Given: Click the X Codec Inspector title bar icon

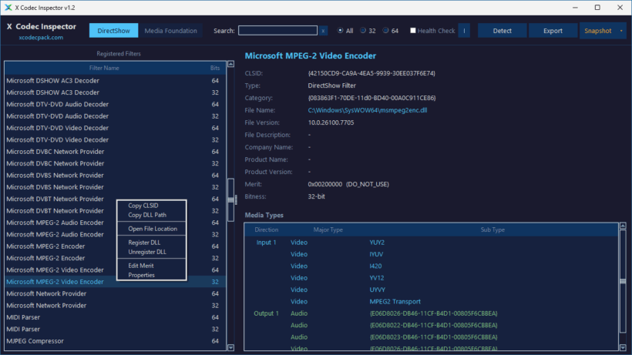Looking at the screenshot, I should 8,8.
